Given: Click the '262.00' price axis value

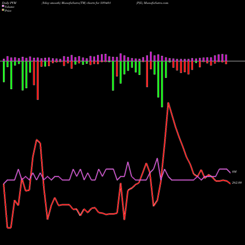Looking at the screenshot, I should point(237,183).
